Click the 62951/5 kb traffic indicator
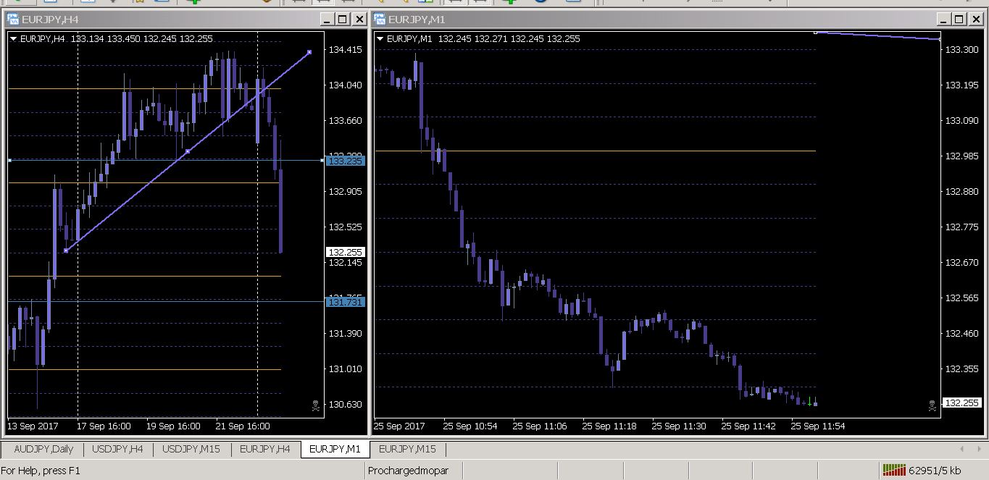 935,471
